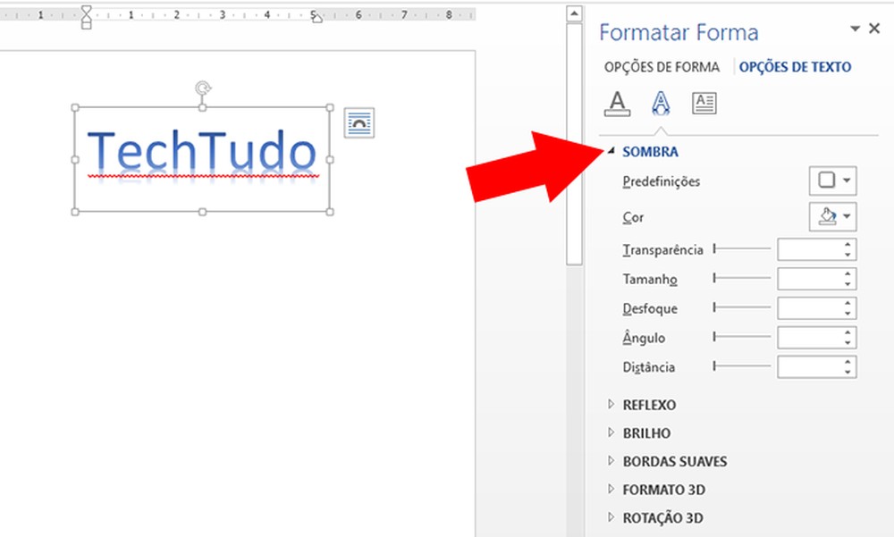
Task: Click the TechTudo text in the text box
Action: pyautogui.click(x=201, y=151)
